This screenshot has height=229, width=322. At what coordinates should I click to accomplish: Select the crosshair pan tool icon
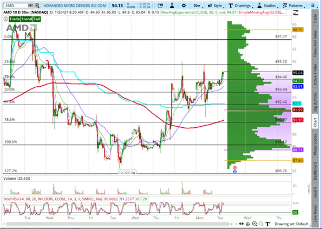pyautogui.click(x=248, y=224)
